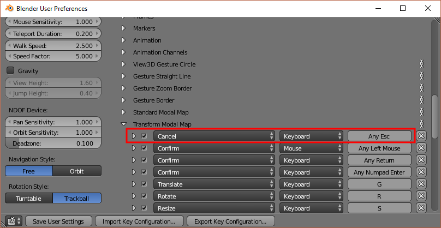Open the Translate action dropdown

(214, 184)
